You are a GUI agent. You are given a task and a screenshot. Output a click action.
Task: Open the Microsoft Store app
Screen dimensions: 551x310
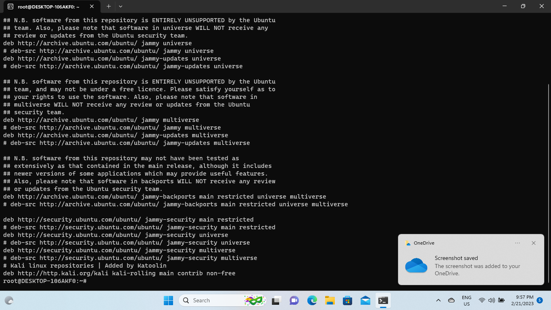click(347, 300)
